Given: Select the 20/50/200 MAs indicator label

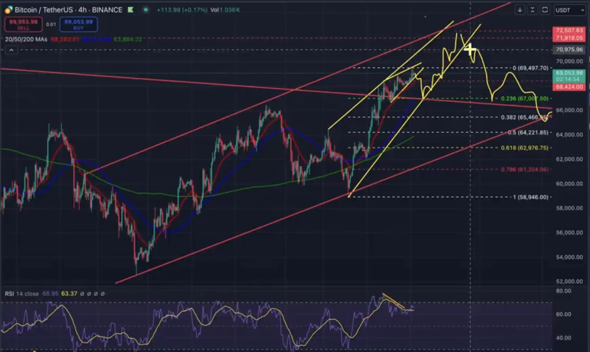Looking at the screenshot, I should (26, 40).
